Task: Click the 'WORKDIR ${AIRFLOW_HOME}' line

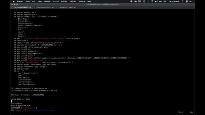Action: (x=21, y=106)
